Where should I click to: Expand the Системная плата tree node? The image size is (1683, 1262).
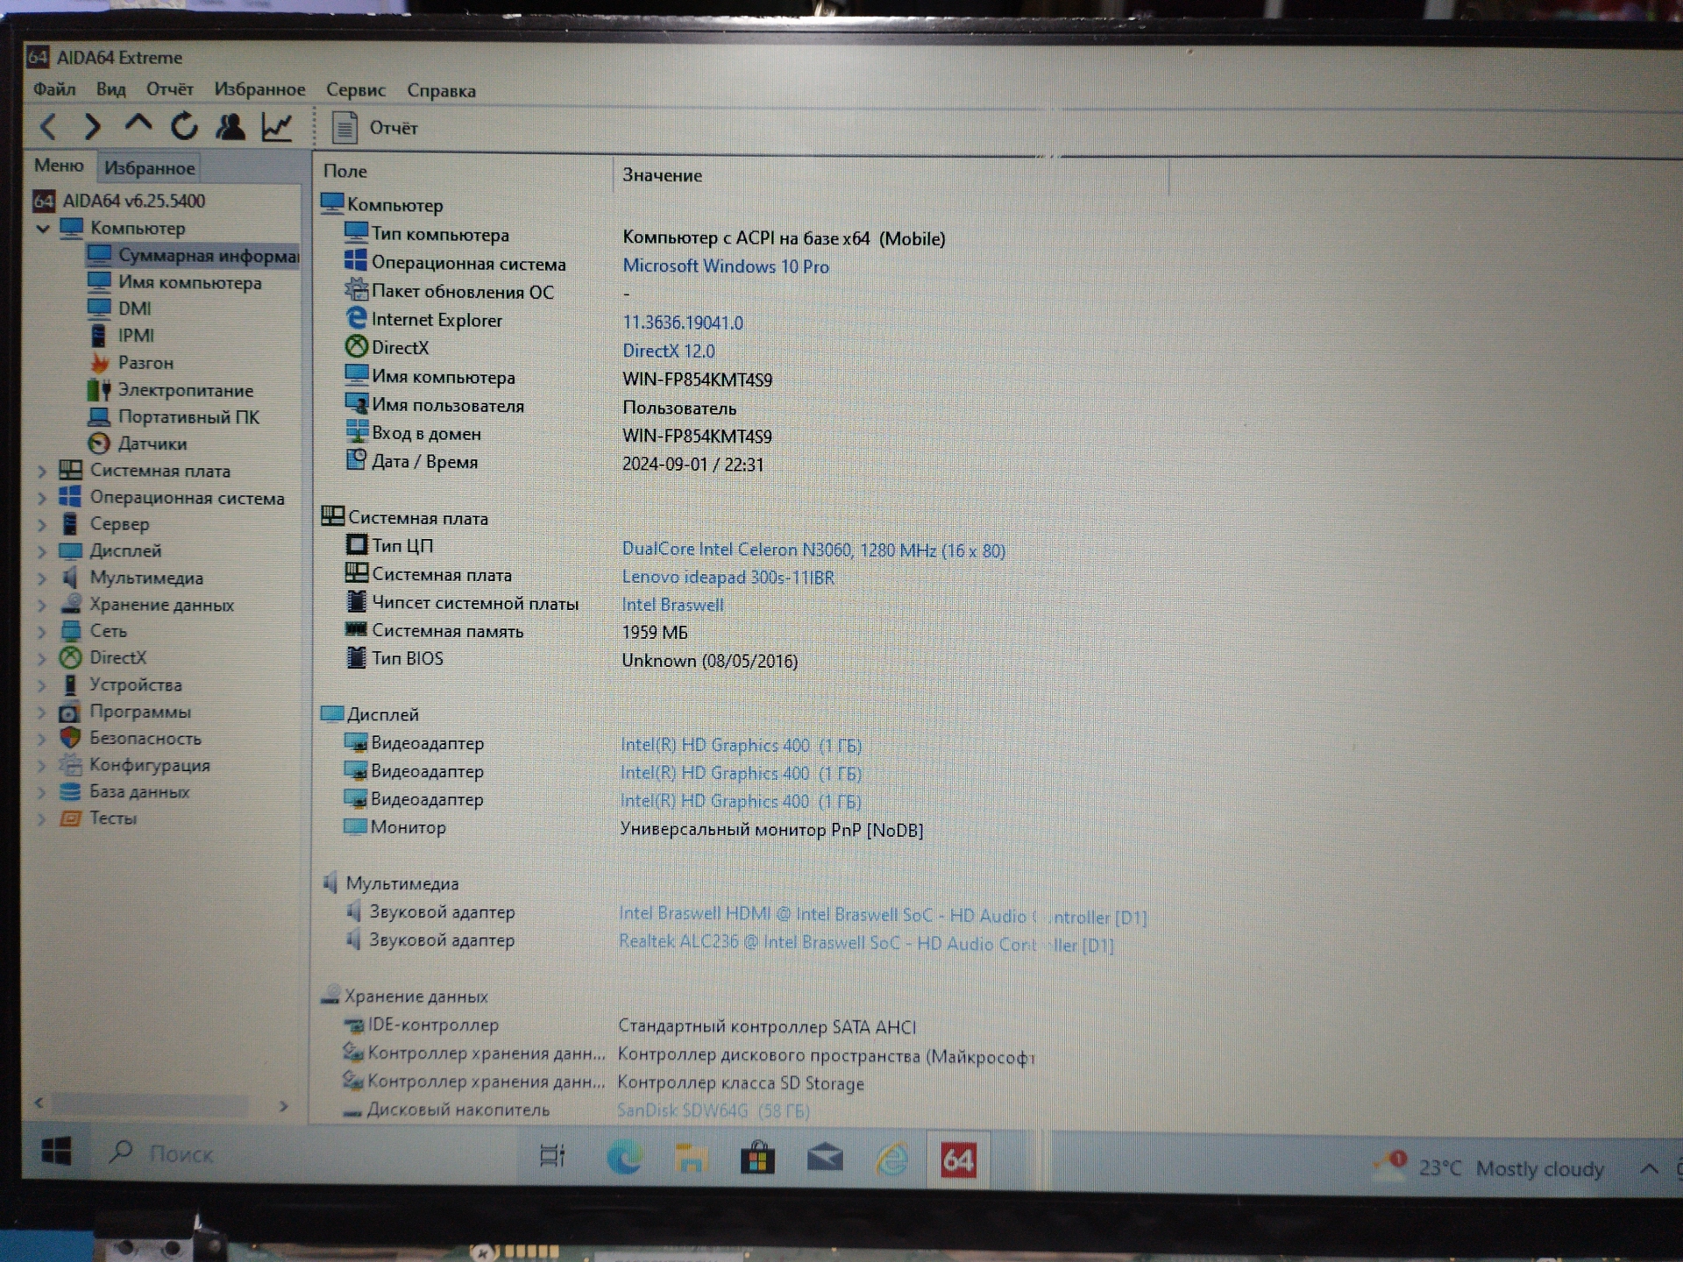click(x=42, y=471)
